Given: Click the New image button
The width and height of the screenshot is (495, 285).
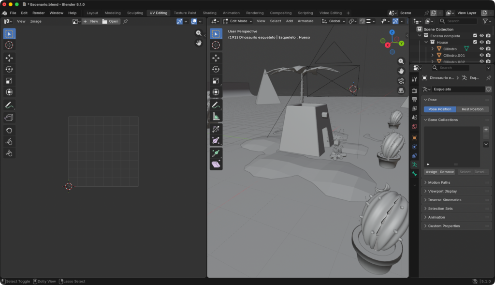Looking at the screenshot, I should (91, 21).
